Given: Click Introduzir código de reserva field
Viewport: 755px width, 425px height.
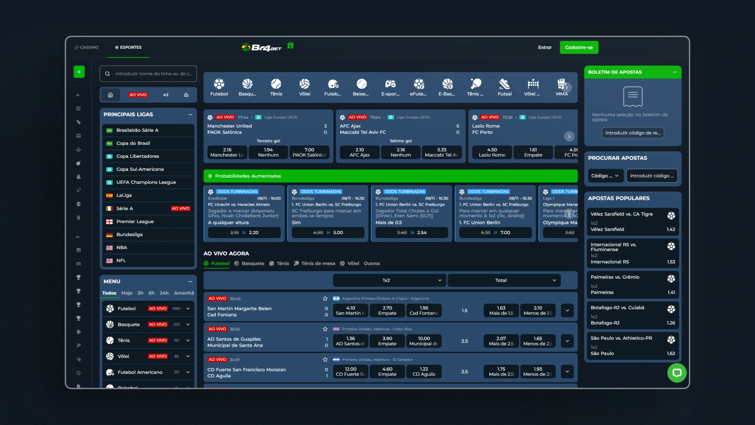Looking at the screenshot, I should tap(633, 133).
